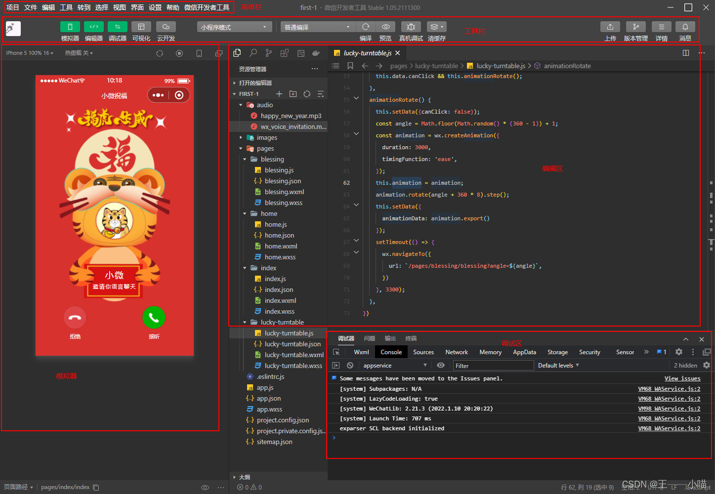
Task: Switch to the Storage debugger tab
Action: pos(557,352)
